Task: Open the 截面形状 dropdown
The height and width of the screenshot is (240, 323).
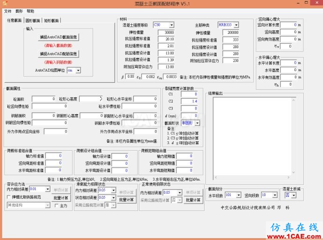Action: point(198,123)
